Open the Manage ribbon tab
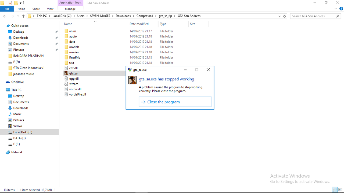Image resolution: width=344 pixels, height=193 pixels. point(70,9)
